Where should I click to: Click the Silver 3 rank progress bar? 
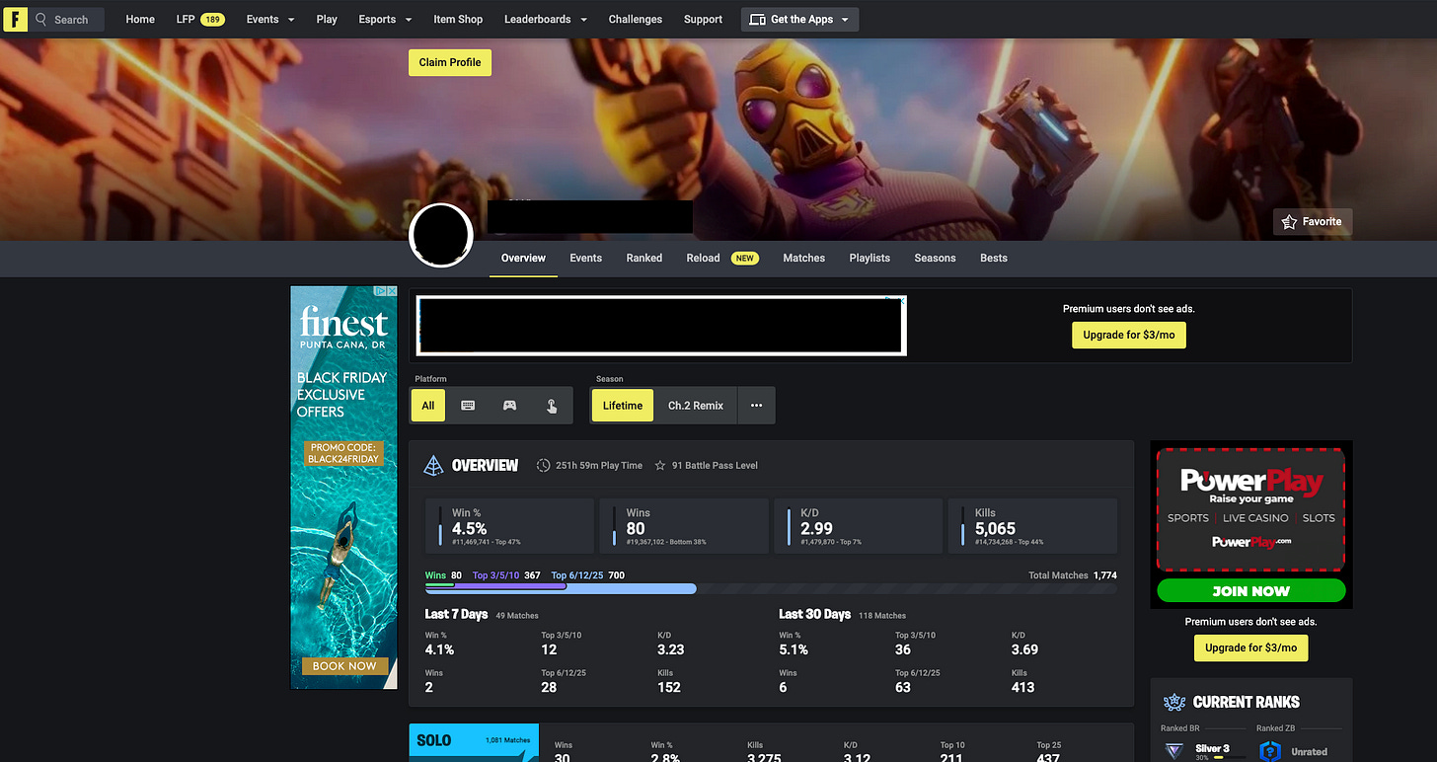tap(1230, 758)
